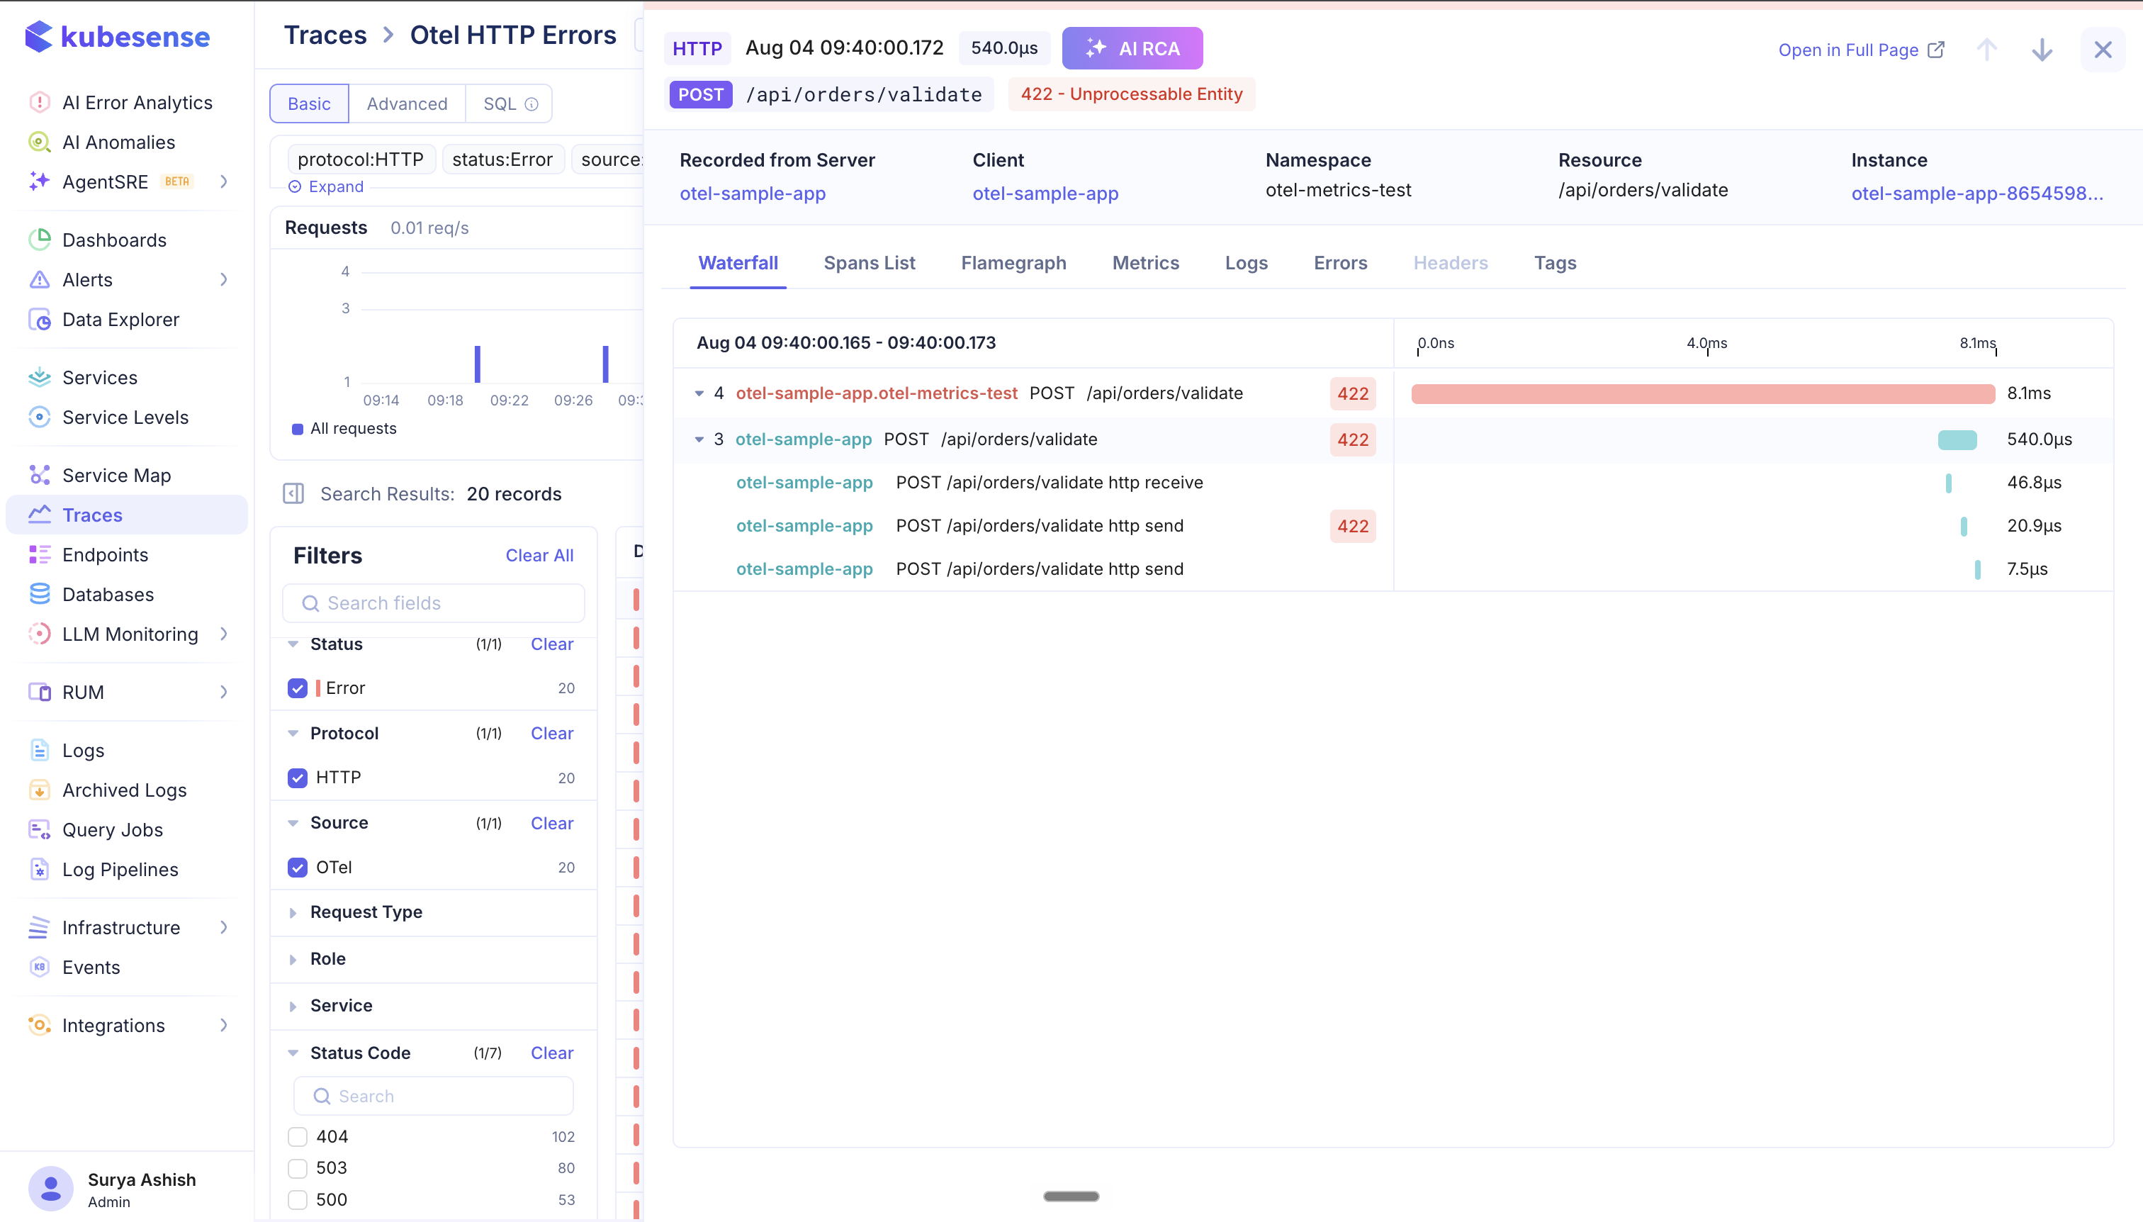Go to the next trace with down arrow

click(x=2042, y=50)
